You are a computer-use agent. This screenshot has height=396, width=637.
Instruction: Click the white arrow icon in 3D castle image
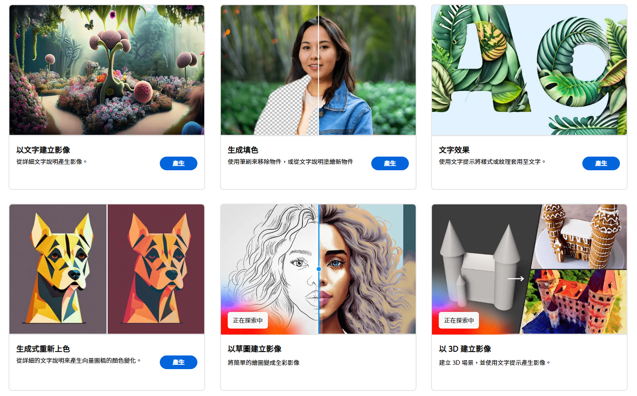coord(516,279)
